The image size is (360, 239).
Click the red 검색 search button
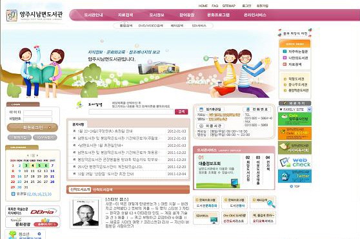pos(181,111)
